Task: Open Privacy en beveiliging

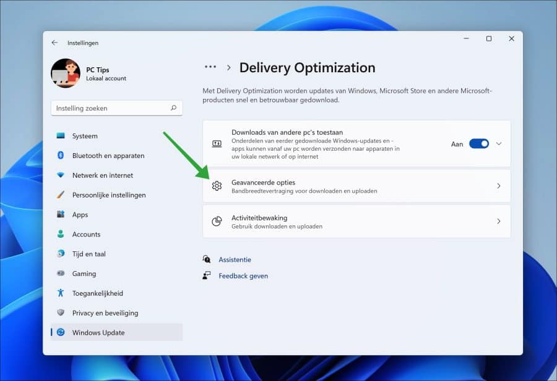Action: (116, 312)
